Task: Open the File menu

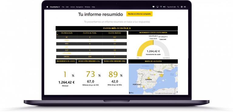Action: click(x=63, y=7)
